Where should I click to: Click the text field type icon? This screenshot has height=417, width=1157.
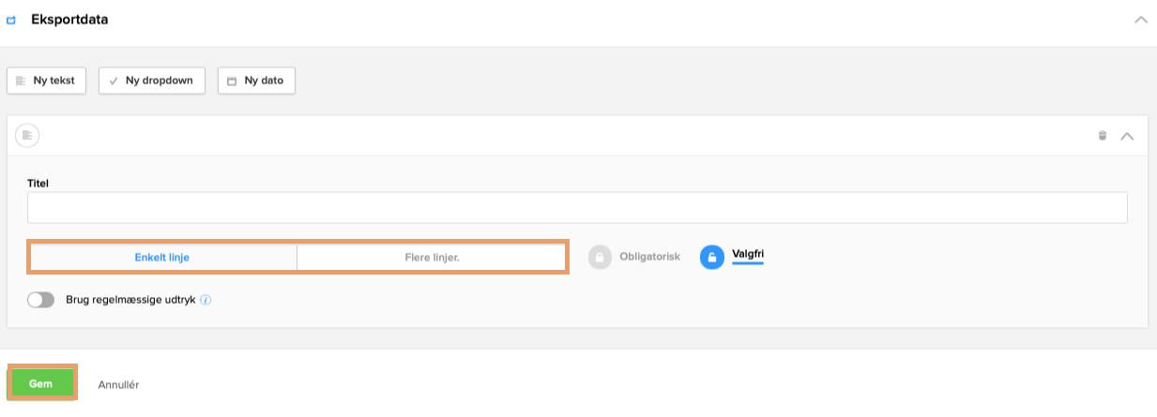pos(27,136)
